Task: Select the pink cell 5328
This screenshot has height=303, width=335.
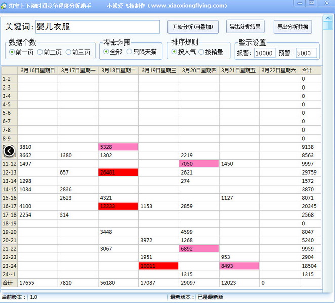Action: 118,147
